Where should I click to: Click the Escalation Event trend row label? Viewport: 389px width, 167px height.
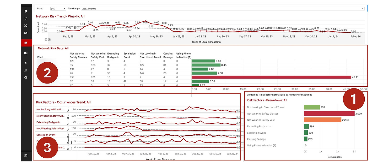tap(46, 135)
